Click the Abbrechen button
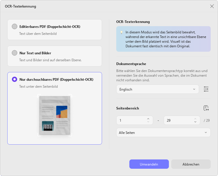218x176 pixels. tap(191, 164)
